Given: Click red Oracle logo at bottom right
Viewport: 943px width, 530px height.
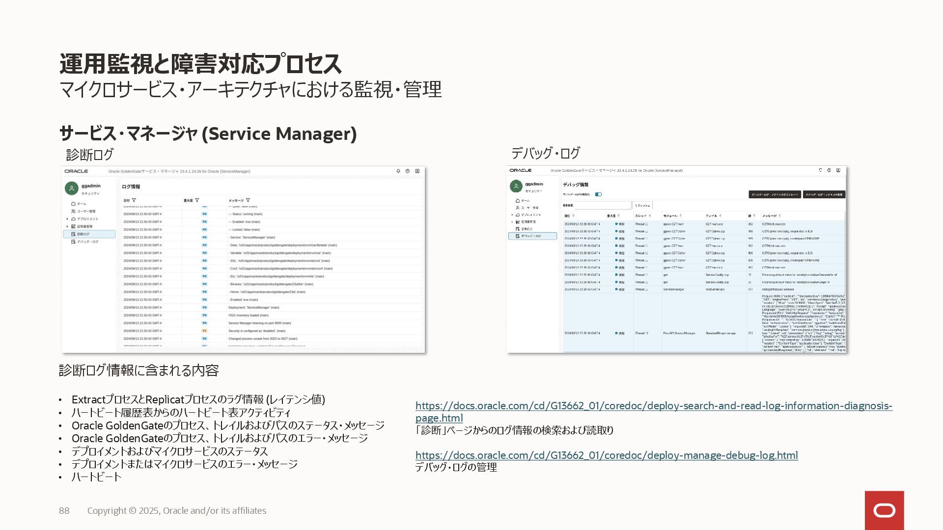Looking at the screenshot, I should coord(884,510).
